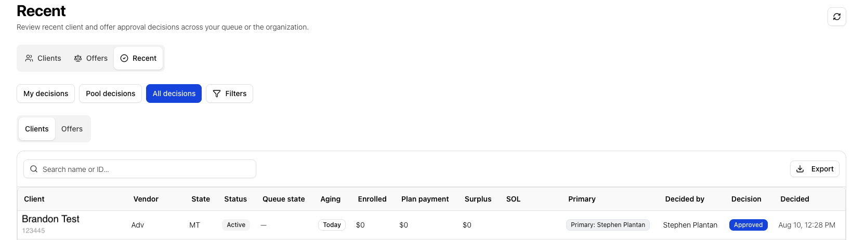This screenshot has width=852, height=240.
Task: Click the Approved decision badge
Action: pos(748,225)
